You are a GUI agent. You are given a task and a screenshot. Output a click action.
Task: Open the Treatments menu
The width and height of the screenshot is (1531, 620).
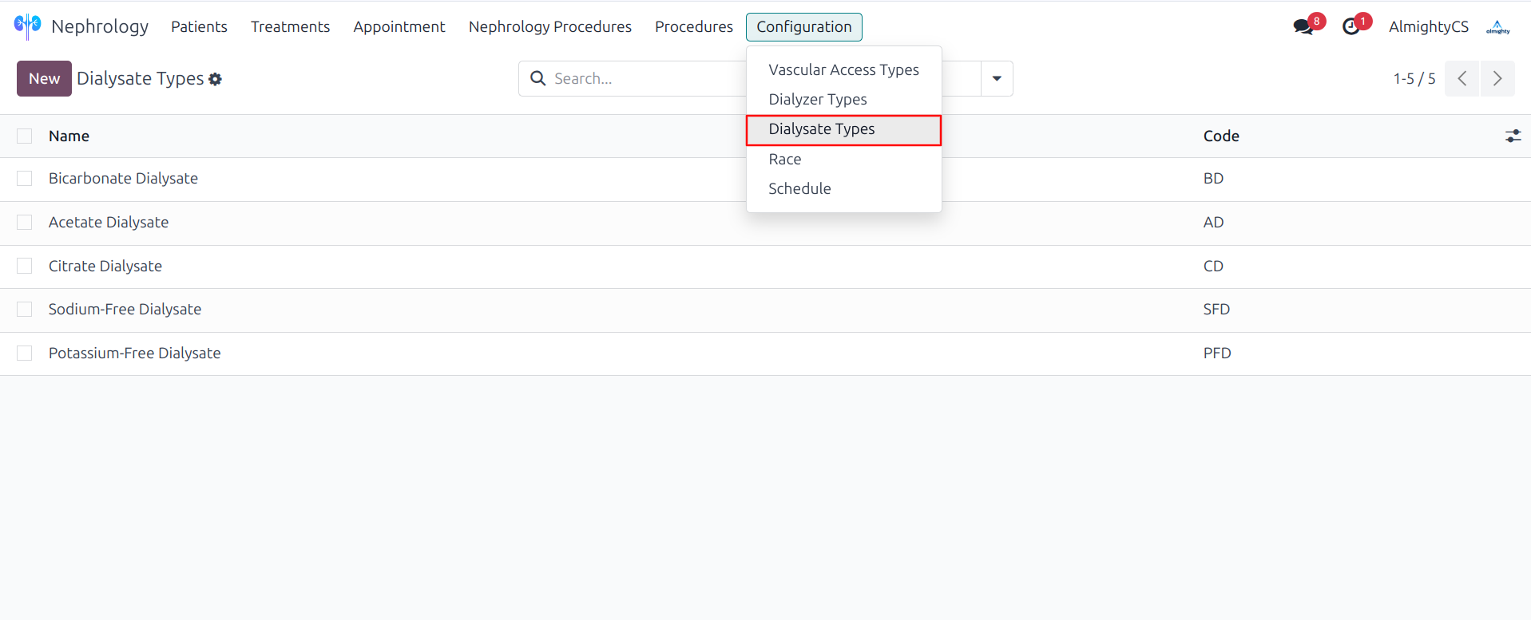[290, 26]
